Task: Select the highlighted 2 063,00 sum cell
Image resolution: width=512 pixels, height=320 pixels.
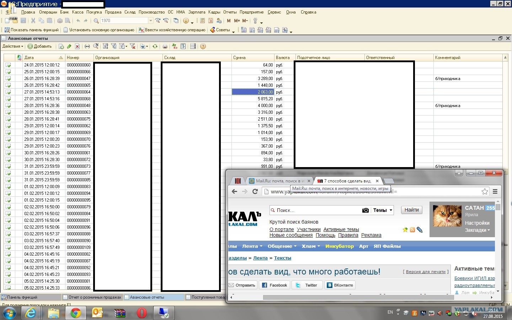Action: [253, 92]
